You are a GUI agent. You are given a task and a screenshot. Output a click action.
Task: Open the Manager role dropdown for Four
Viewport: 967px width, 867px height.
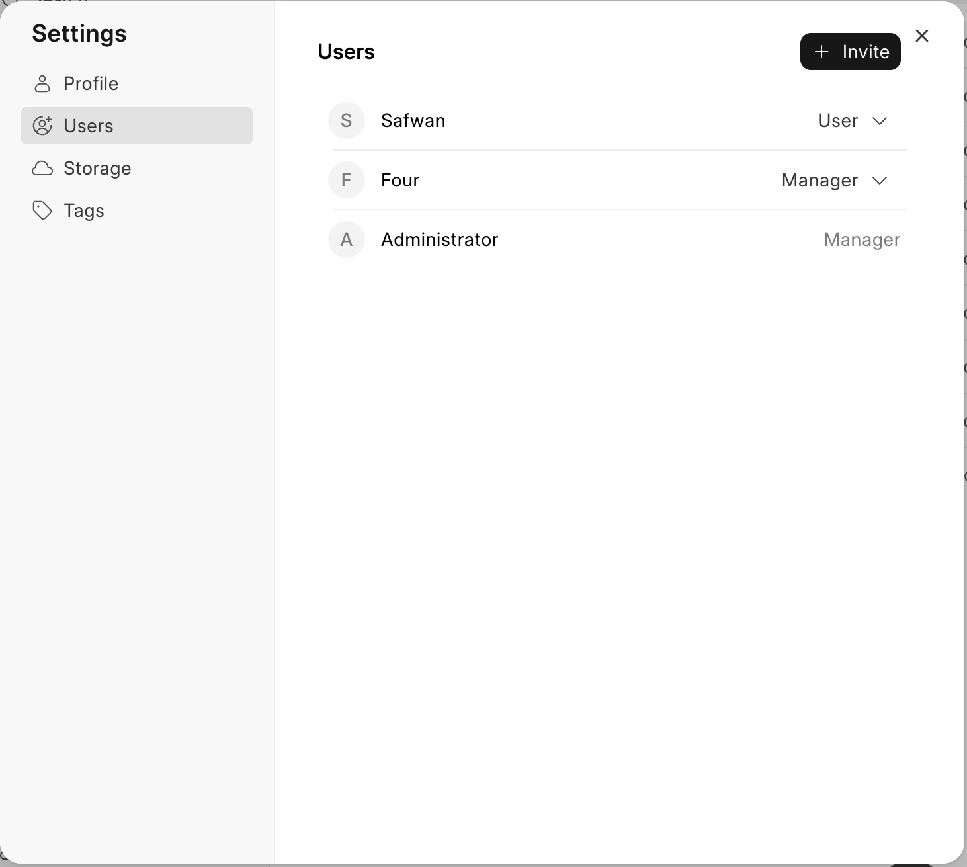pos(835,180)
